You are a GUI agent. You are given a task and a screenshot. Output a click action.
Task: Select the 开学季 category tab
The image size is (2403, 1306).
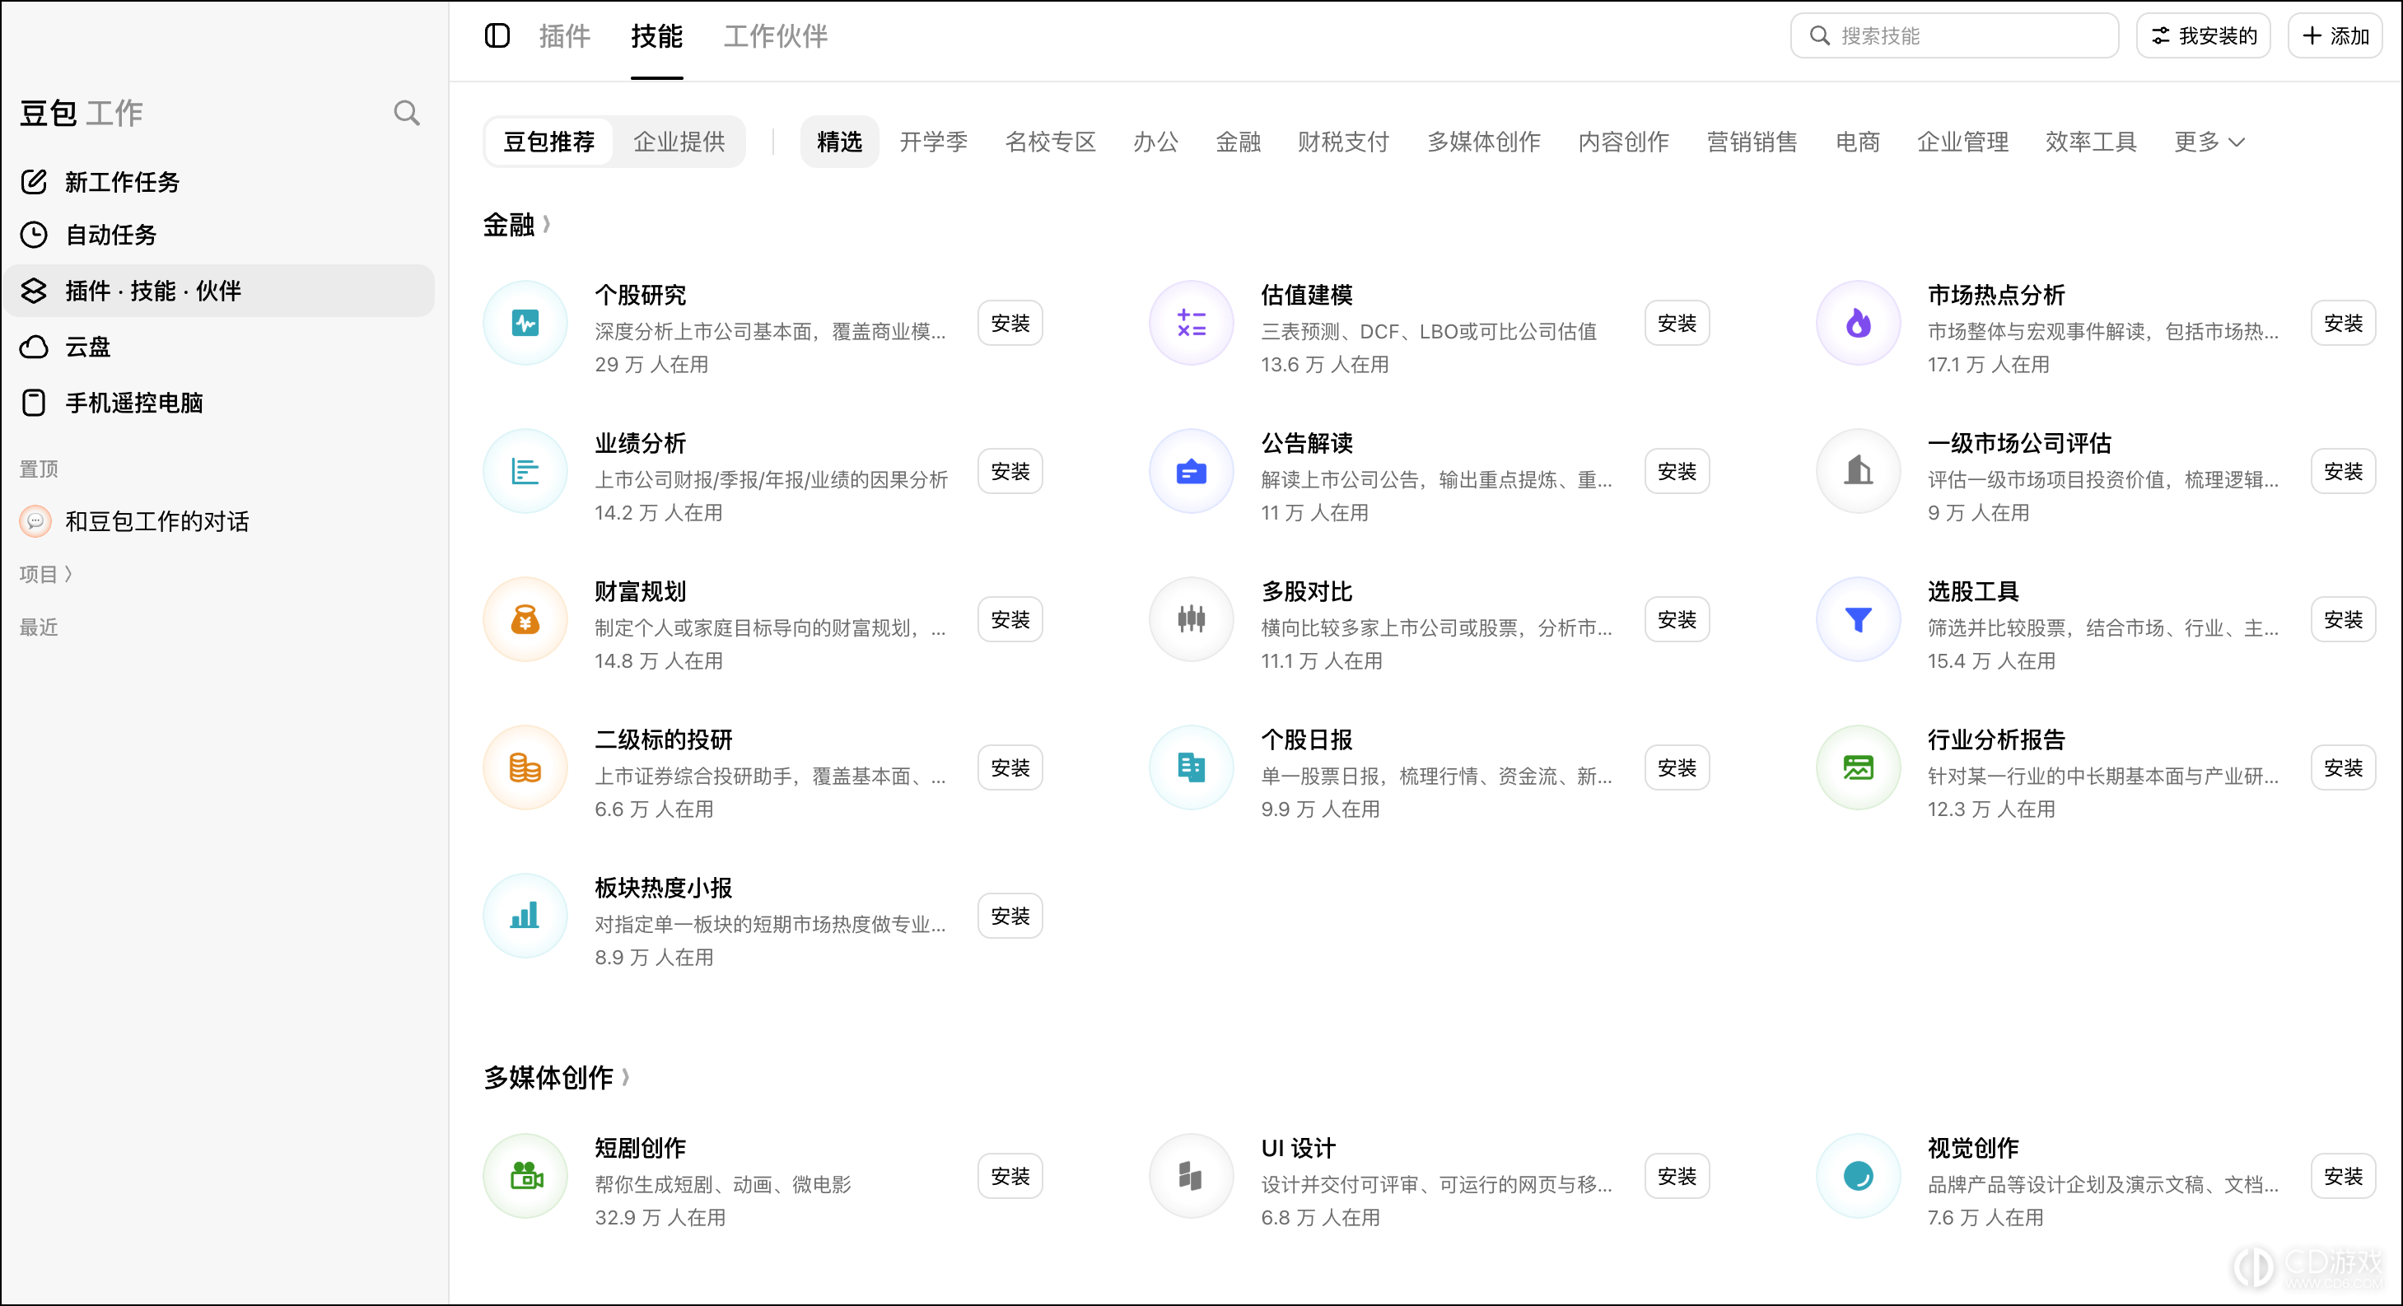933,142
